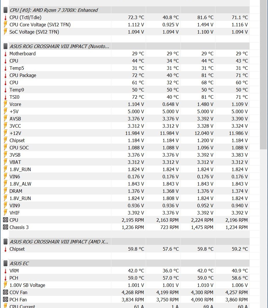Click the lightning icon for 1.8V_ALW
This screenshot has width=268, height=308.
[5, 184]
